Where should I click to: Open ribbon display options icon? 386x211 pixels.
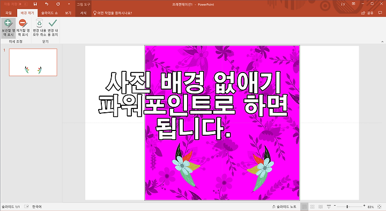(353, 4)
